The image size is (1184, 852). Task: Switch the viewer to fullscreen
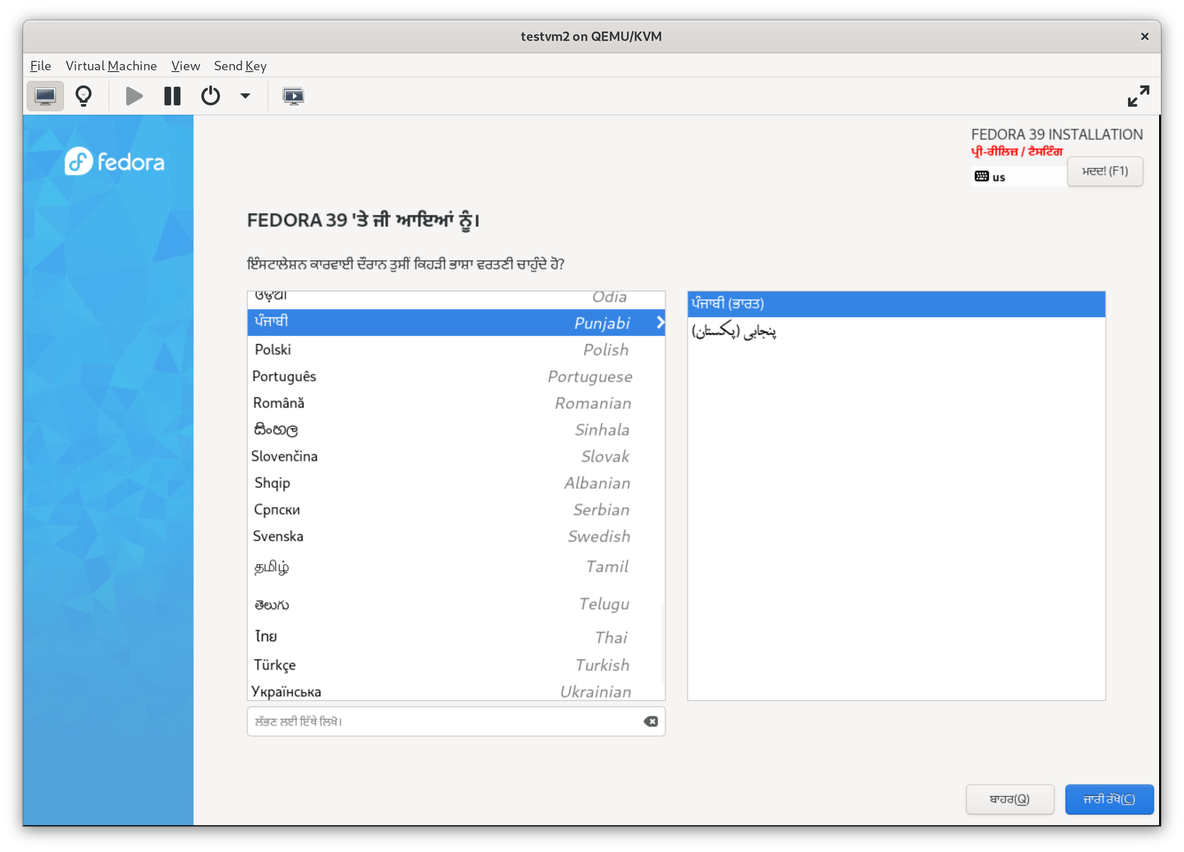pyautogui.click(x=1138, y=96)
